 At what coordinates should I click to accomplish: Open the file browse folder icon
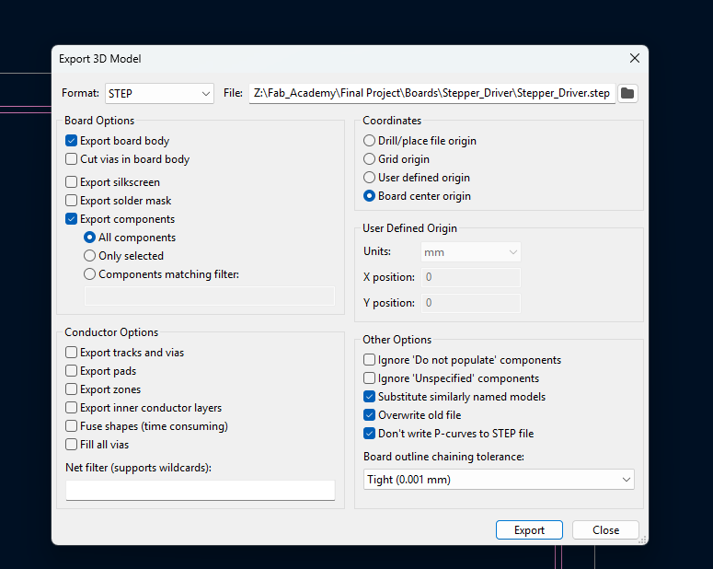tap(627, 93)
